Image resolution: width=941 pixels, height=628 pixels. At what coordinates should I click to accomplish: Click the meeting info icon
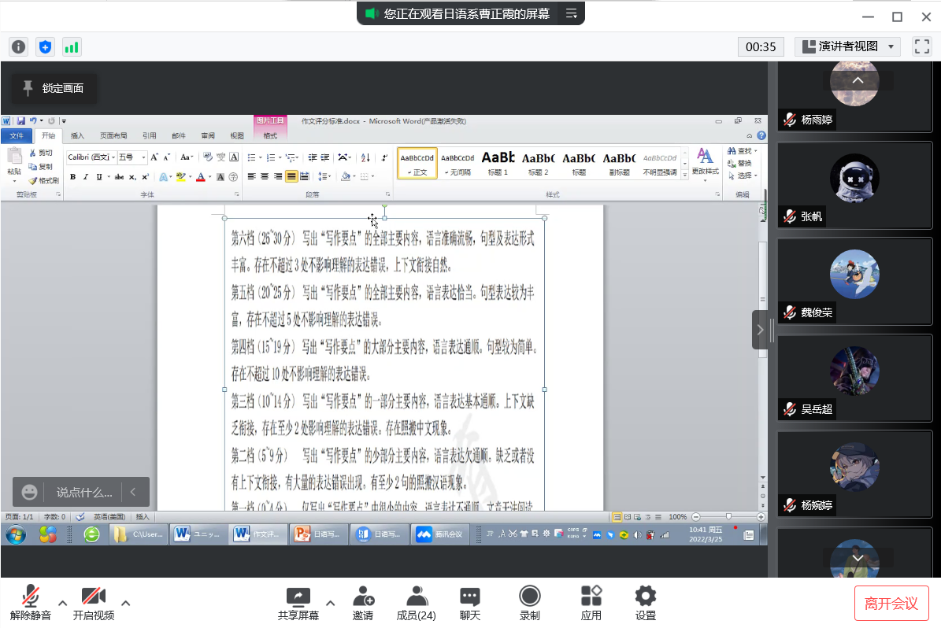(18, 47)
